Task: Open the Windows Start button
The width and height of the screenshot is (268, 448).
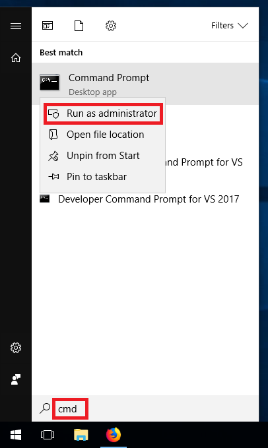Action: [16, 435]
